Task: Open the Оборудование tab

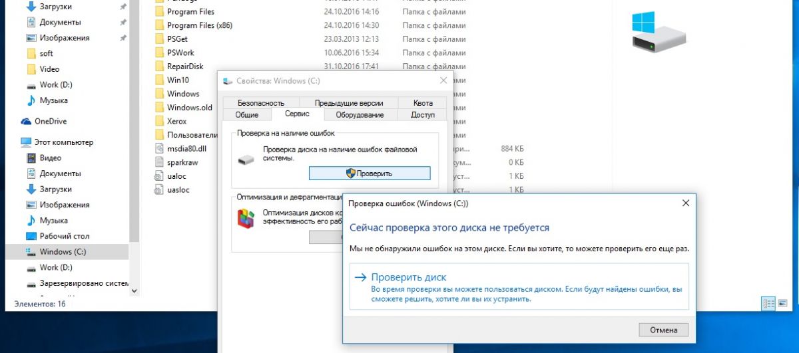Action: (360, 115)
